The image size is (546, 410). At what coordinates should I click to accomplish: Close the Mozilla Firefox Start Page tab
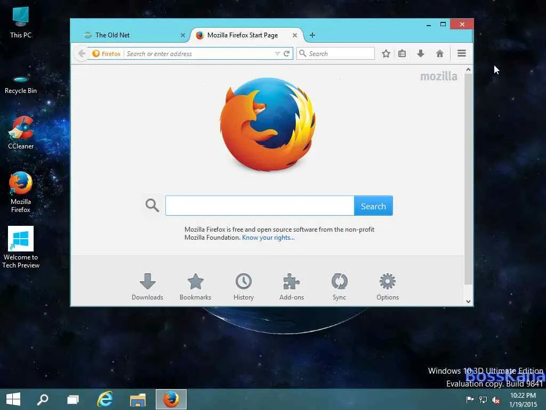tap(294, 35)
